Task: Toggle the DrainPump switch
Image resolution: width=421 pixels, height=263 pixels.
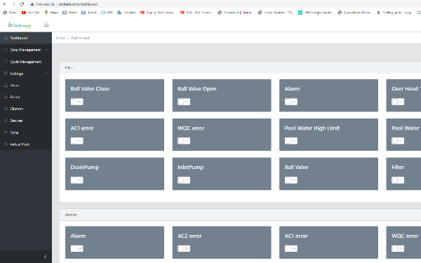Action: pyautogui.click(x=76, y=180)
